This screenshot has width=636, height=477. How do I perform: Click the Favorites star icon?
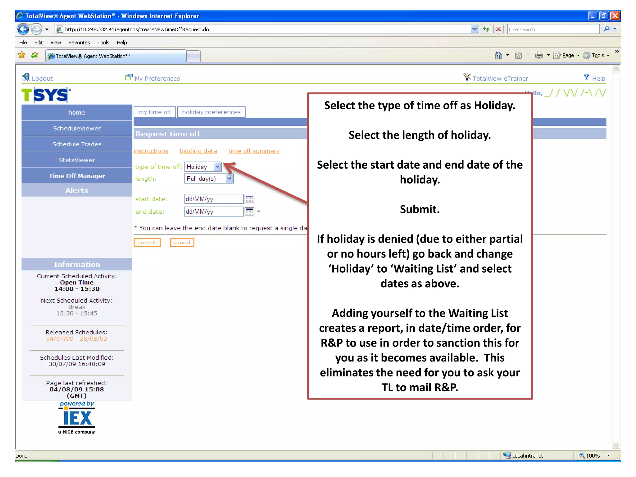(x=22, y=55)
